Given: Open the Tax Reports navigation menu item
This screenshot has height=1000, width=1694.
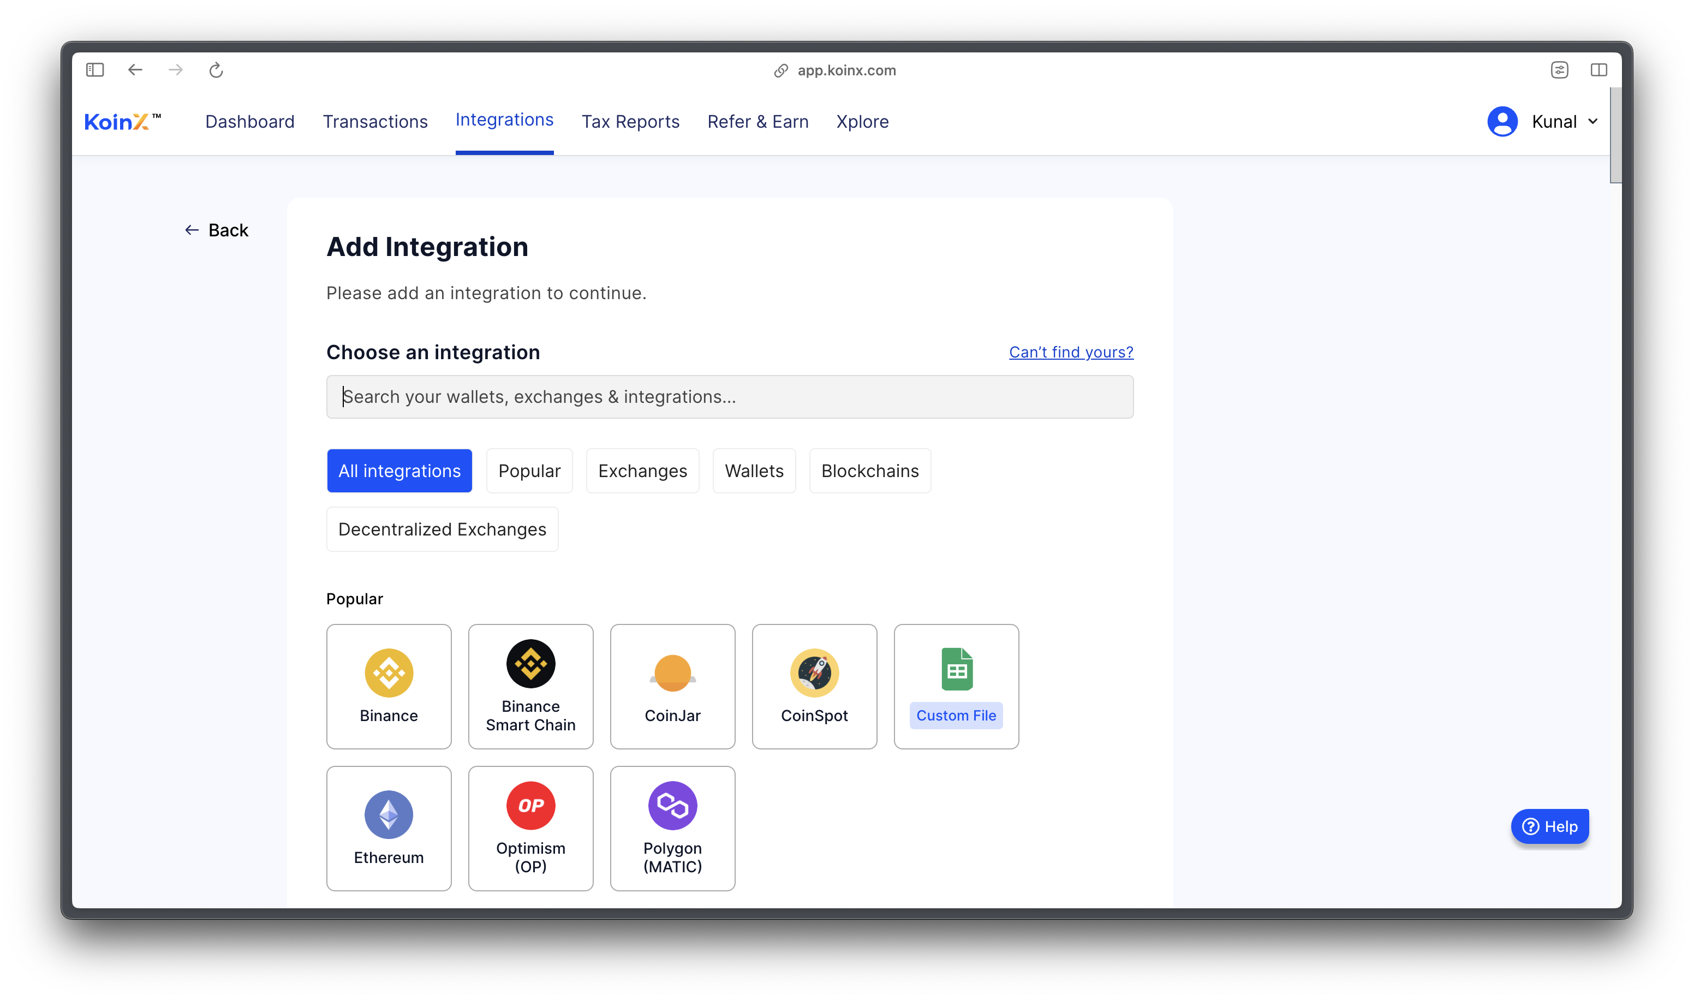Looking at the screenshot, I should coord(629,120).
